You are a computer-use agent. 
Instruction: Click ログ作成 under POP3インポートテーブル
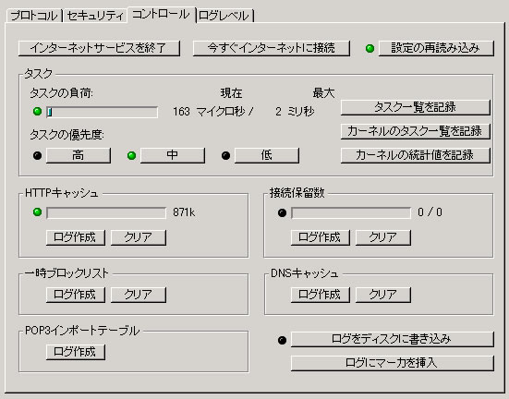(x=76, y=352)
